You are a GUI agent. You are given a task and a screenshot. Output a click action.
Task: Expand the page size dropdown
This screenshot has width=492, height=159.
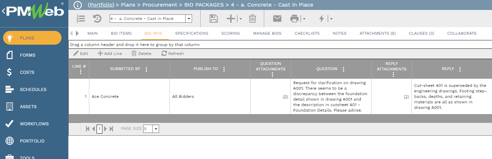click(156, 129)
